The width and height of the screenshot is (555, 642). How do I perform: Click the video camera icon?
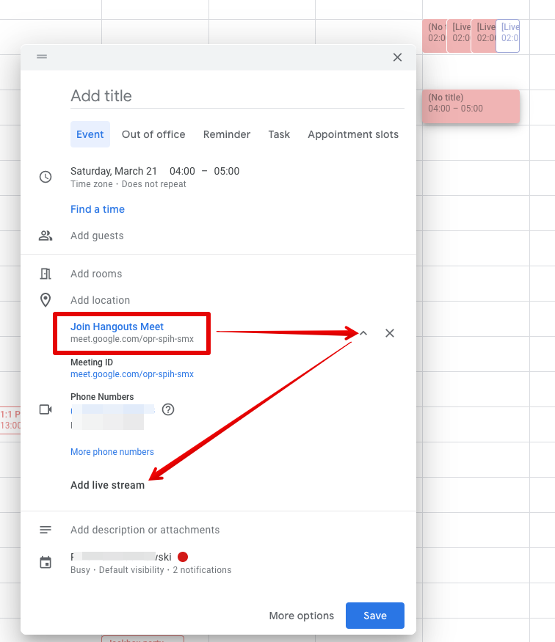(46, 409)
